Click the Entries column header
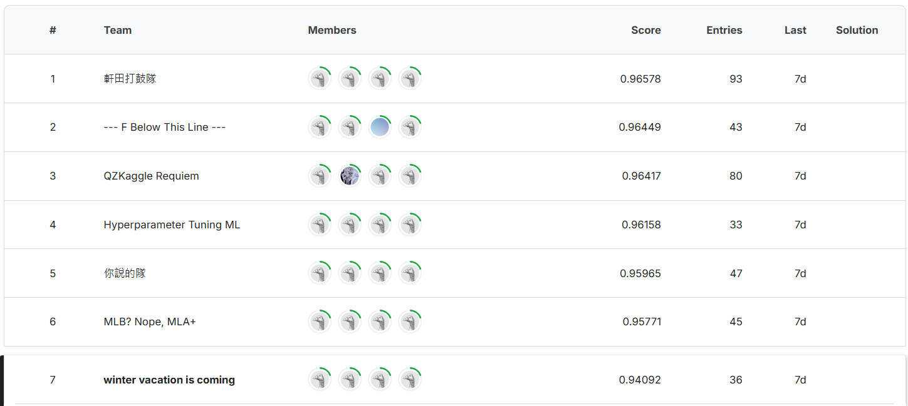The width and height of the screenshot is (908, 406). coord(724,30)
